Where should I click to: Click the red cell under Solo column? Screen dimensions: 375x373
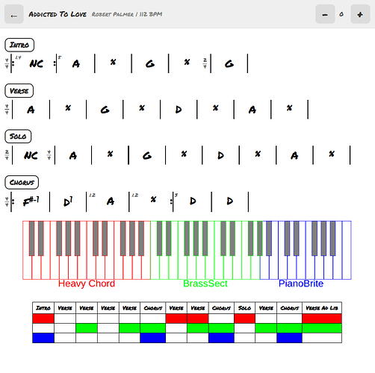[244, 319]
